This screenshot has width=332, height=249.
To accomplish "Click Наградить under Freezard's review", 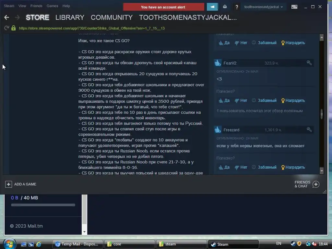I will (x=293, y=167).
